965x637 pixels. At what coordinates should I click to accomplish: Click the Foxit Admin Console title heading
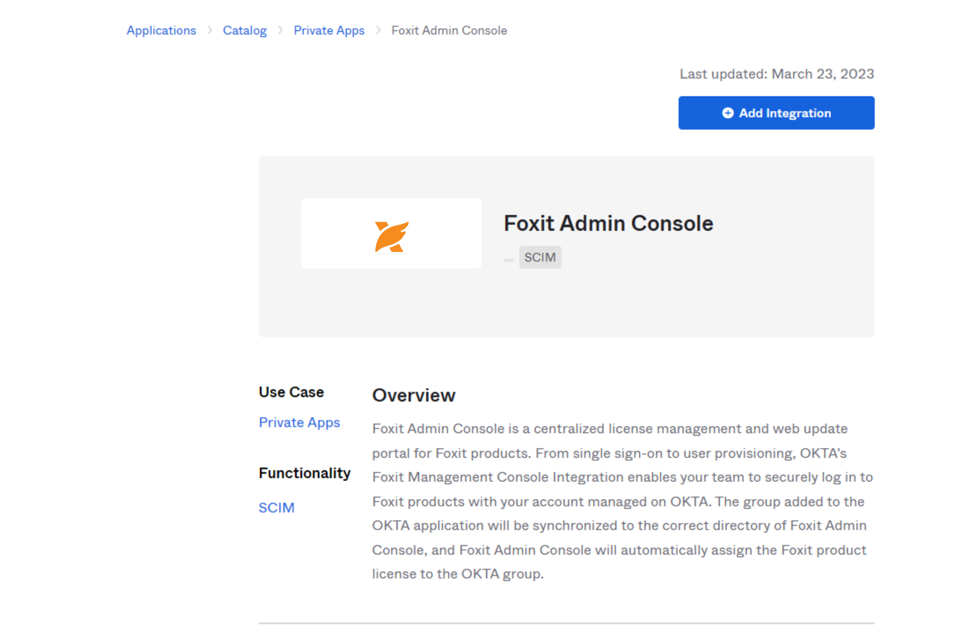608,223
